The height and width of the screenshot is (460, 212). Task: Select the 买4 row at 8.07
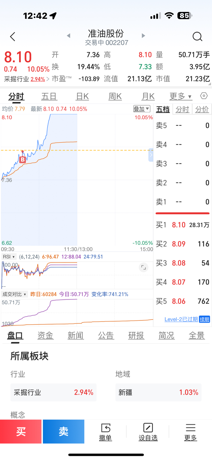click(x=182, y=282)
